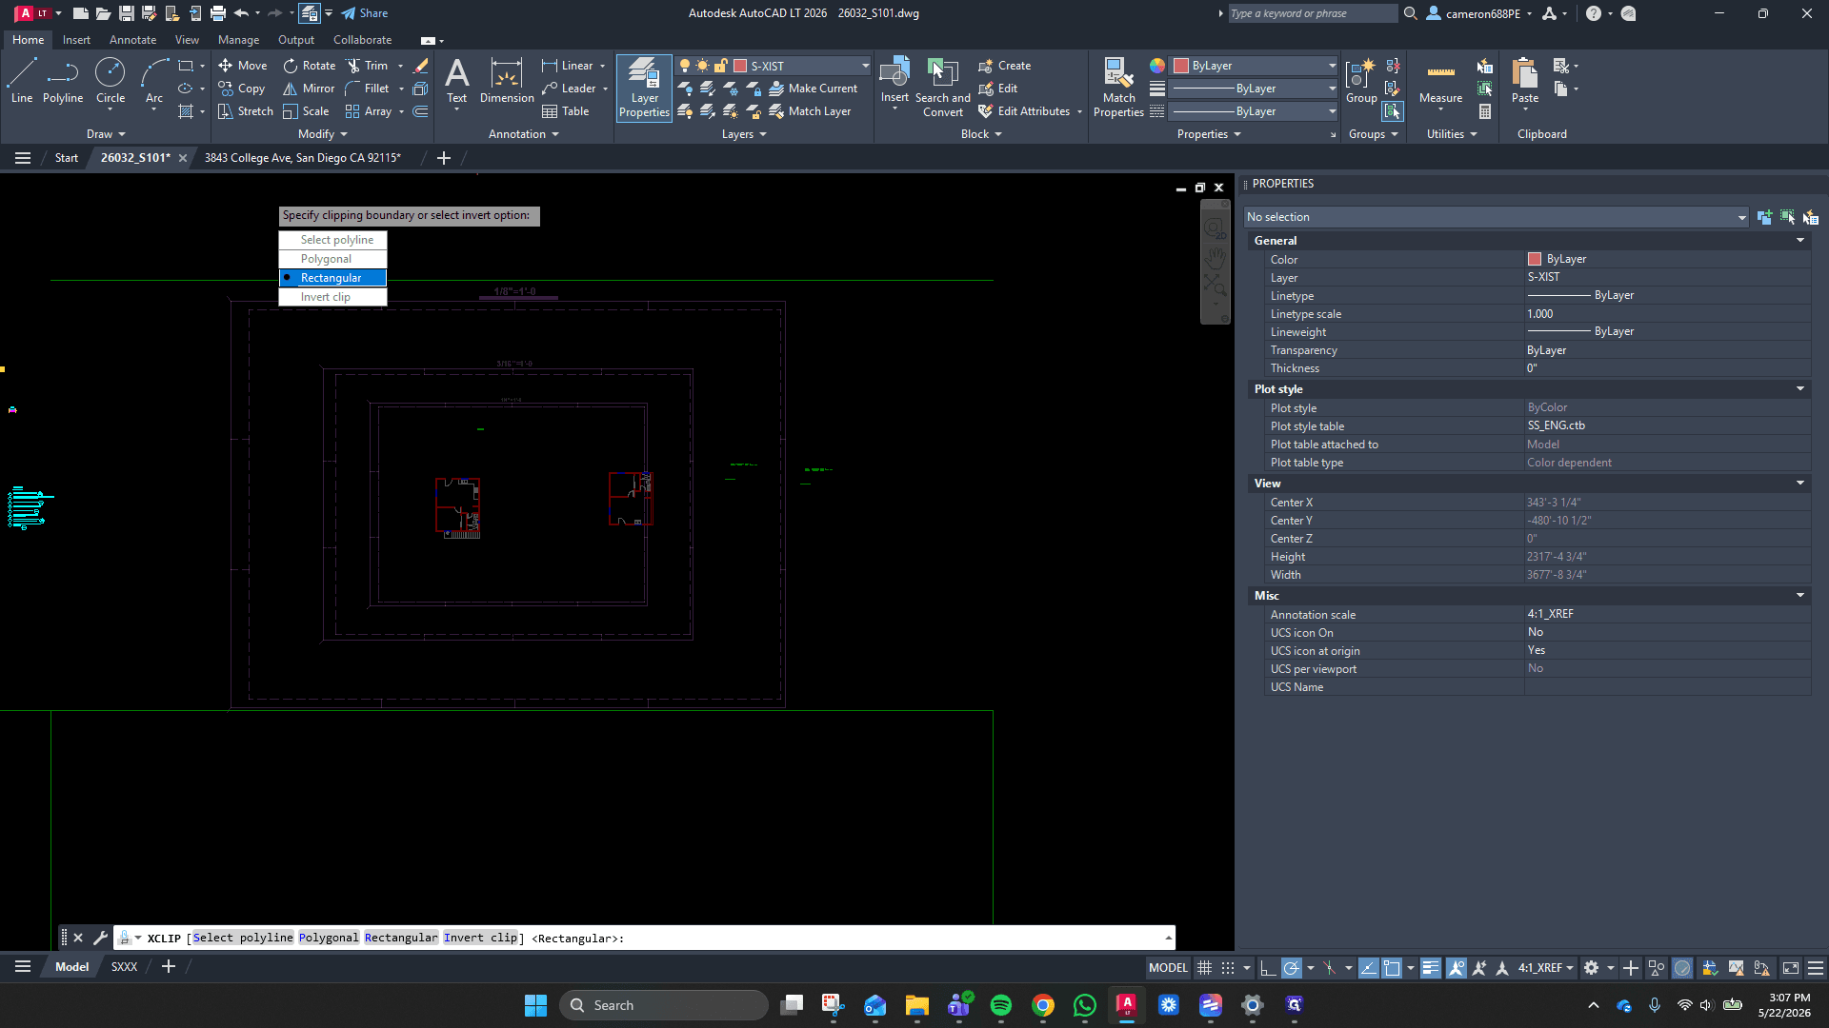Switch to the Annotate ribbon tab

coord(132,40)
